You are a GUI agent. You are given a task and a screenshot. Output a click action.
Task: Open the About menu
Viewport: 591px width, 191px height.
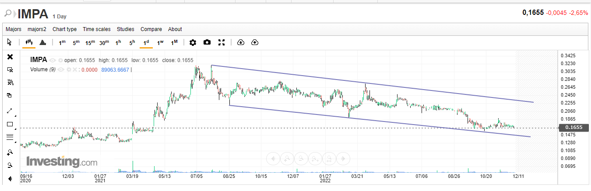(x=175, y=29)
